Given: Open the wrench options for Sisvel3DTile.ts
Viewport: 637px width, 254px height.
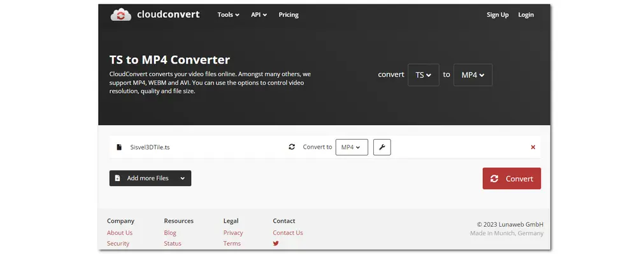Looking at the screenshot, I should tap(382, 147).
